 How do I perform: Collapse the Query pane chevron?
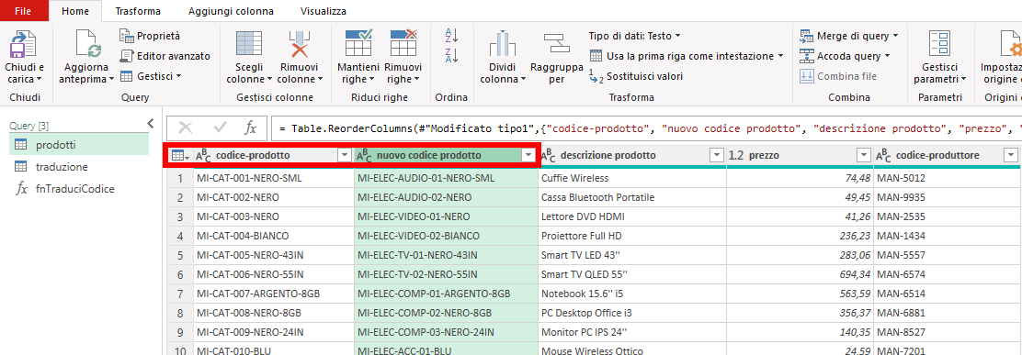point(151,123)
